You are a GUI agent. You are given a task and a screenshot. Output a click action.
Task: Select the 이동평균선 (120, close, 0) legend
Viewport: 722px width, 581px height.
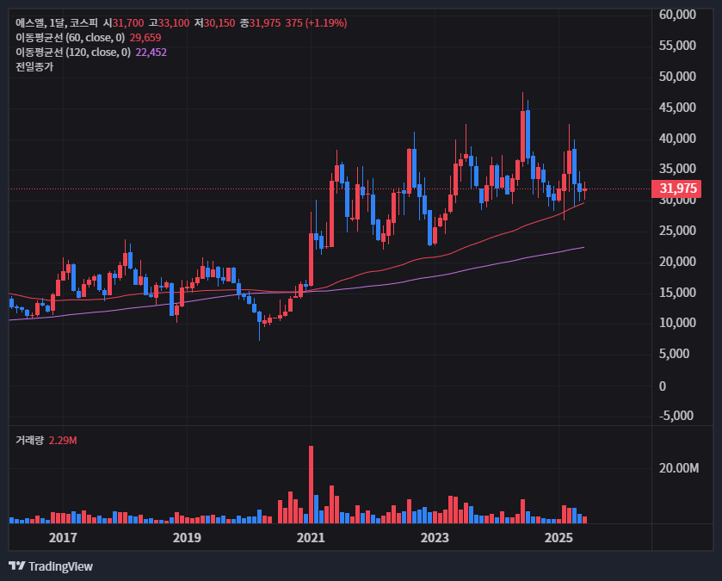pyautogui.click(x=73, y=52)
